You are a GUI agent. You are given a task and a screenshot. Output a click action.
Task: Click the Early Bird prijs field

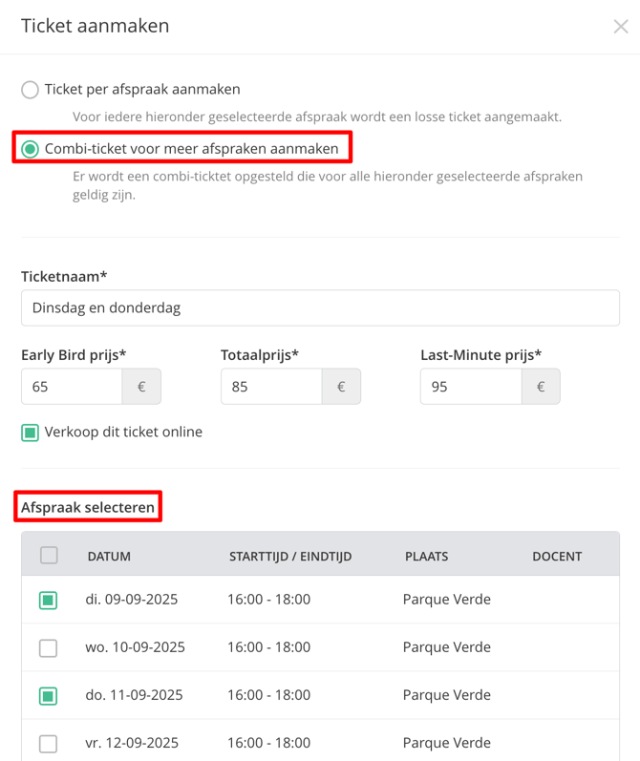(72, 387)
